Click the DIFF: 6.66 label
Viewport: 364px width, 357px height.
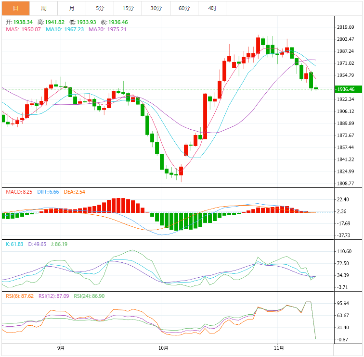48,192
